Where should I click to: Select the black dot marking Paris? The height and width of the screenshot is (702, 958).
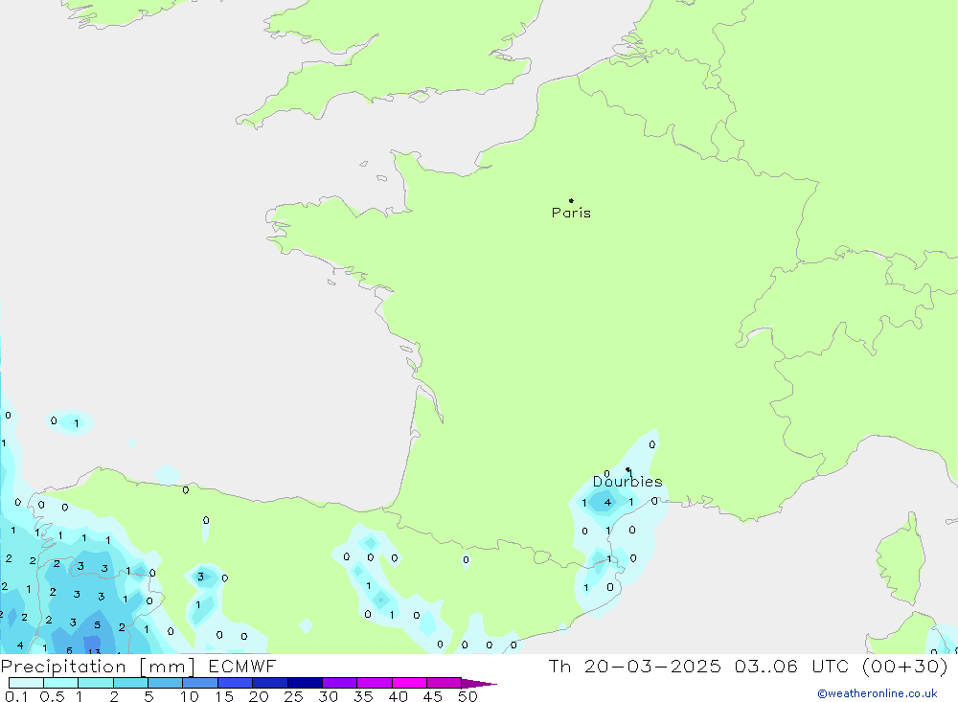(571, 200)
